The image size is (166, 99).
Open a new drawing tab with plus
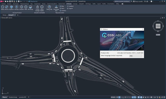[x=18, y=15]
